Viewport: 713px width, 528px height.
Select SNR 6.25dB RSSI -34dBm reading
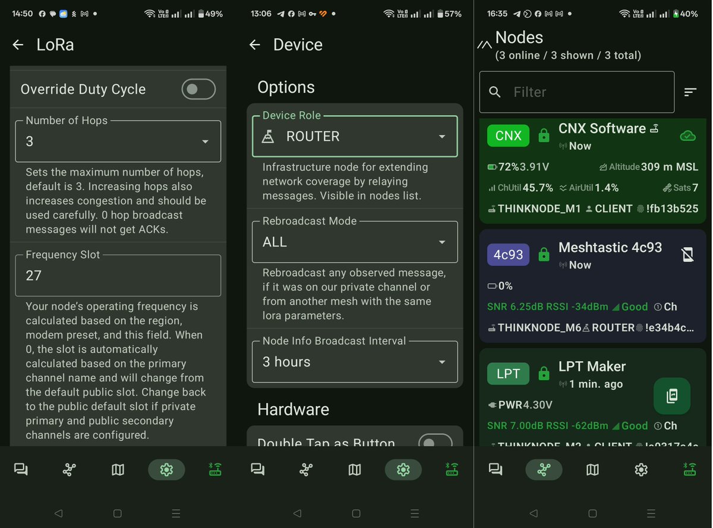[547, 306]
